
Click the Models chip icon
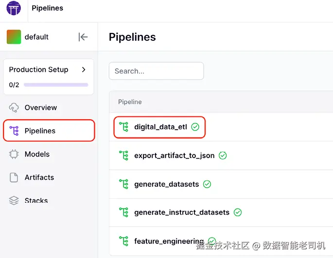[x=14, y=154]
